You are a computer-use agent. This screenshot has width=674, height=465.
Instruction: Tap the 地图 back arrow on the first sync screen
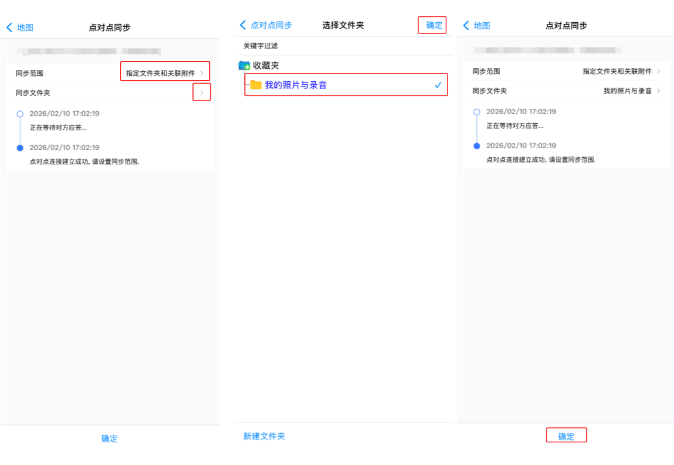point(9,27)
